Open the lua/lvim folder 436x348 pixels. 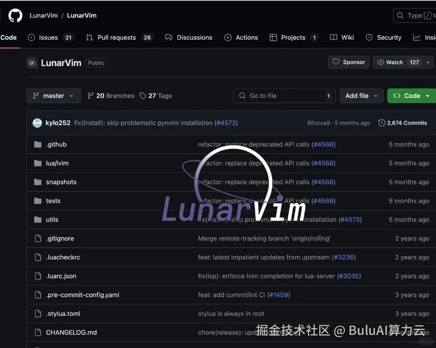(57, 163)
